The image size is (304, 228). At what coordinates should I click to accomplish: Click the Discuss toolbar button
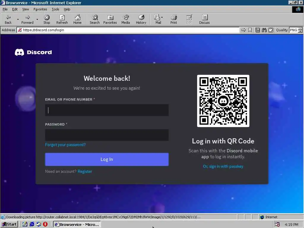point(204,19)
